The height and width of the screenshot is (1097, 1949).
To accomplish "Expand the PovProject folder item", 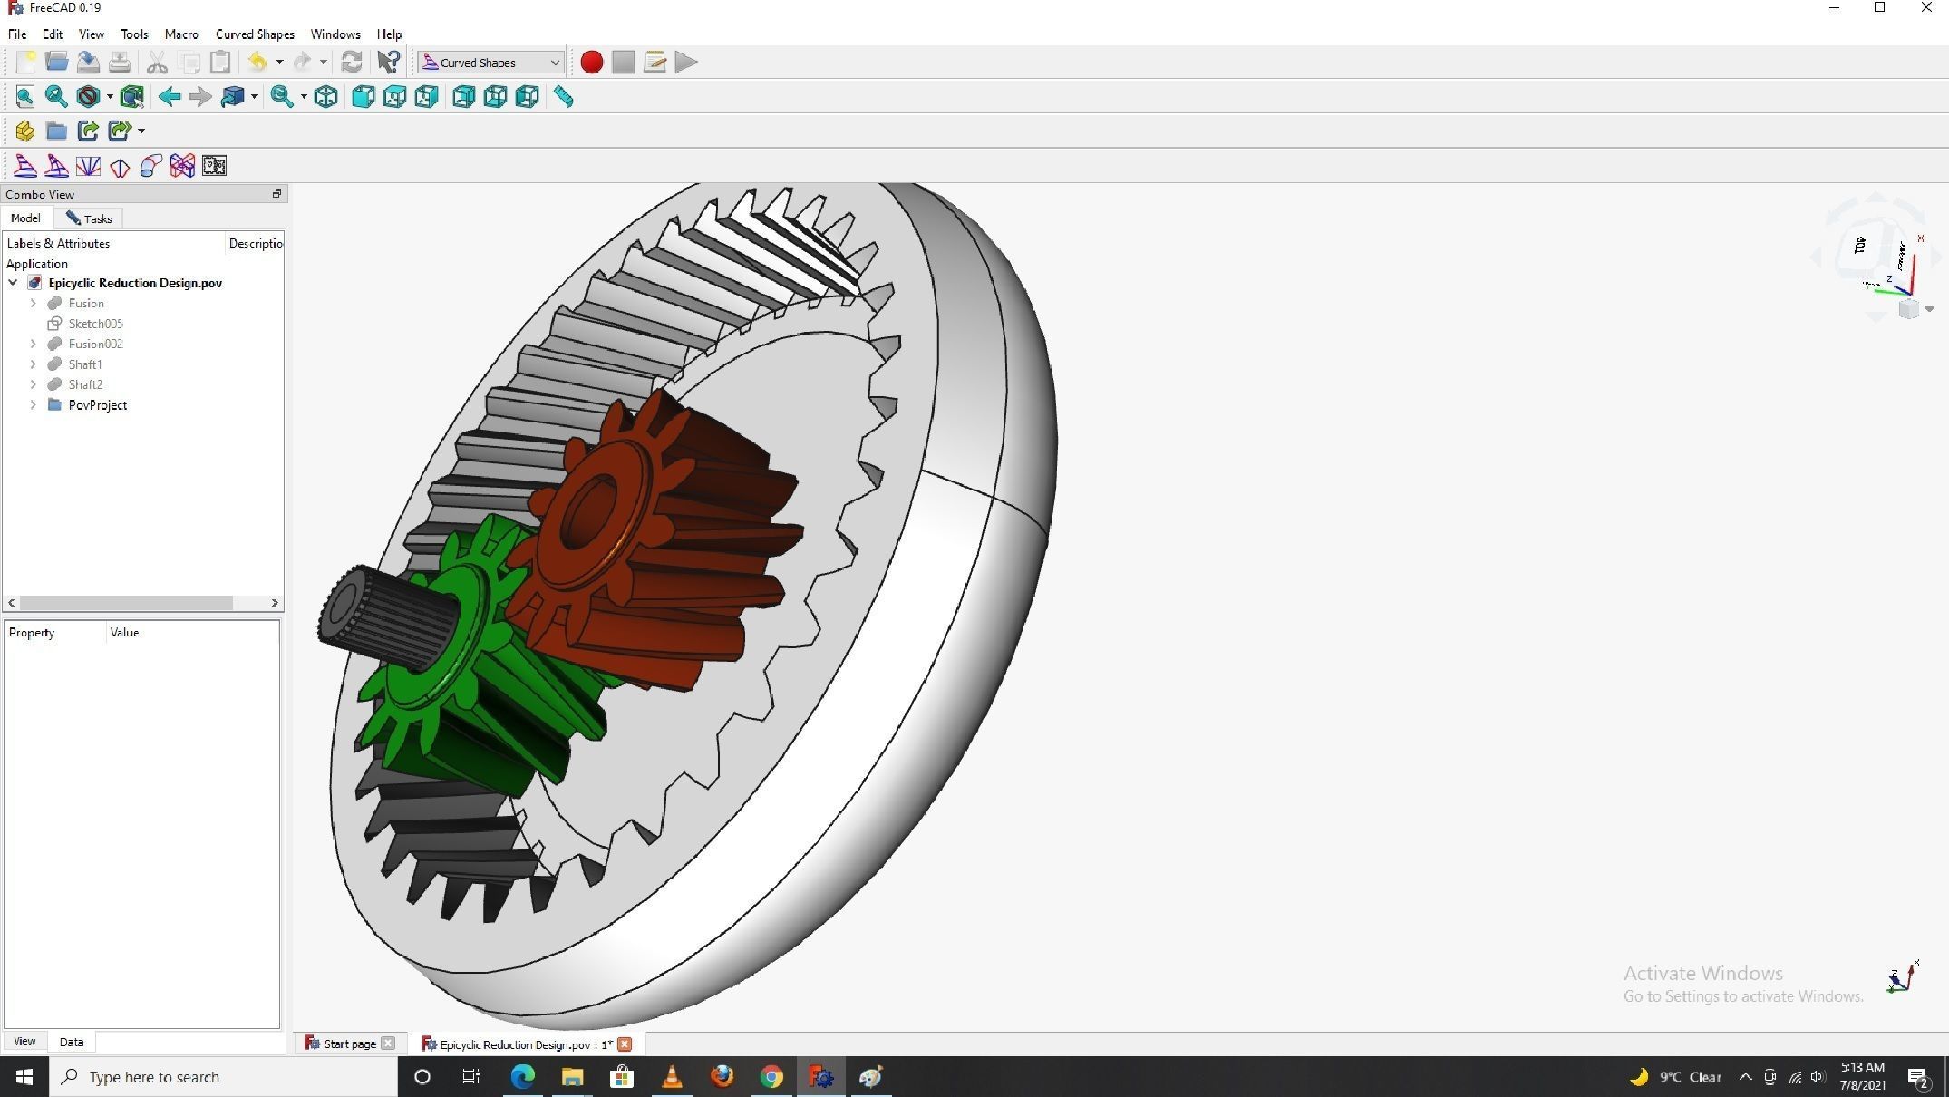I will tap(34, 405).
